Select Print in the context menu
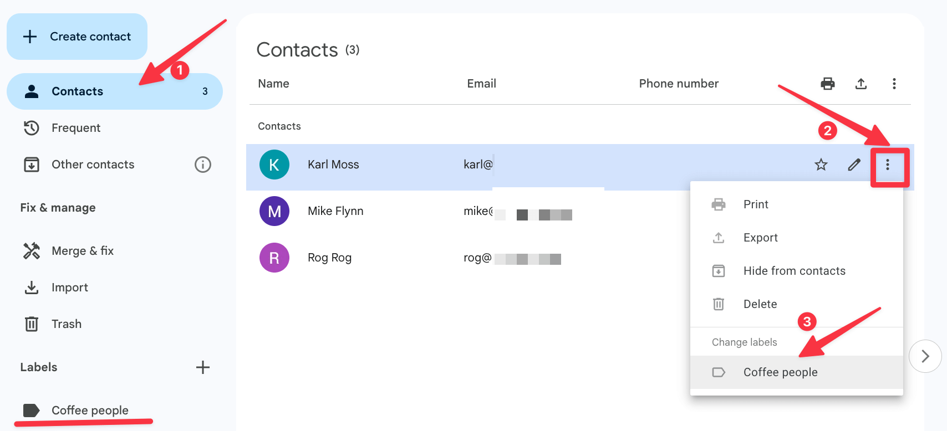 coord(797,204)
